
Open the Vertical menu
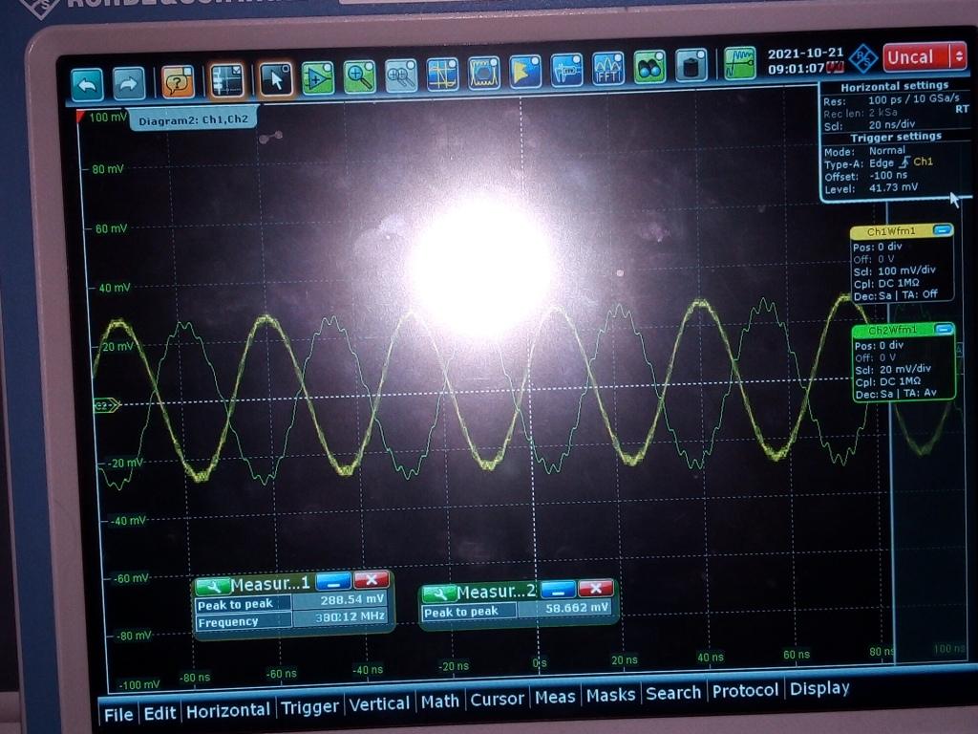[x=378, y=704]
